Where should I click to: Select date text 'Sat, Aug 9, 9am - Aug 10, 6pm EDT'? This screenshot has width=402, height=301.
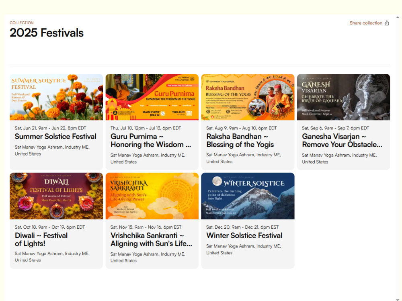(242, 128)
